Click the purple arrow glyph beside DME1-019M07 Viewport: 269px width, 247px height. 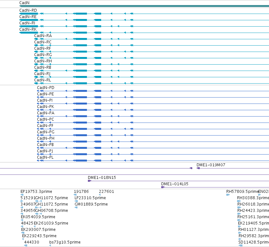[198, 168]
